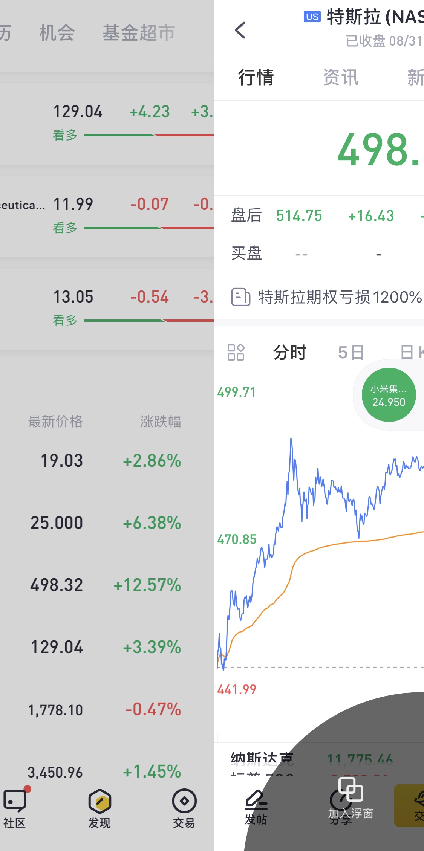Open the news note icon beside 特斯拉期权
The image size is (424, 851).
click(x=240, y=297)
